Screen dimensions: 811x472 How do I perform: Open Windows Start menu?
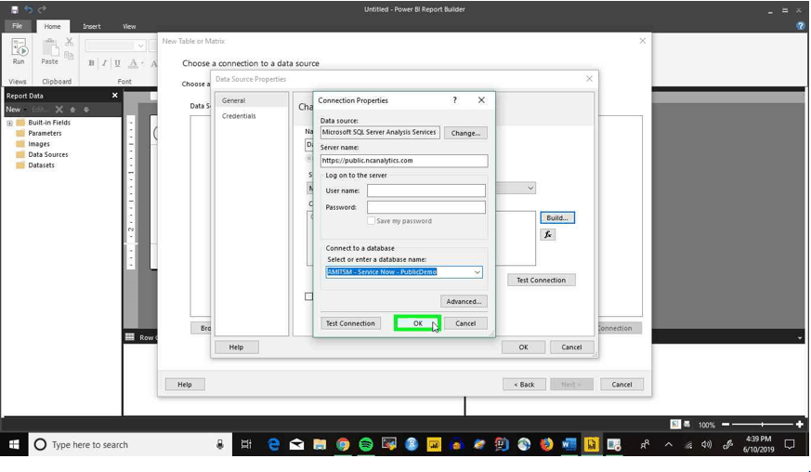click(x=14, y=444)
